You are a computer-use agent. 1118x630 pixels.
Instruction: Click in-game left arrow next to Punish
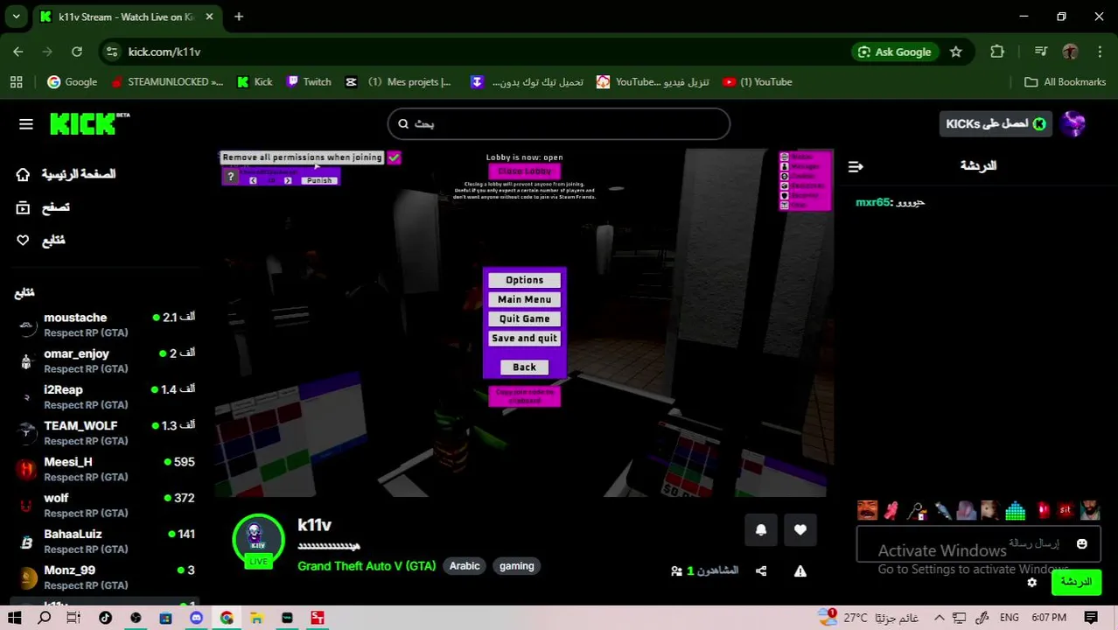pos(253,181)
